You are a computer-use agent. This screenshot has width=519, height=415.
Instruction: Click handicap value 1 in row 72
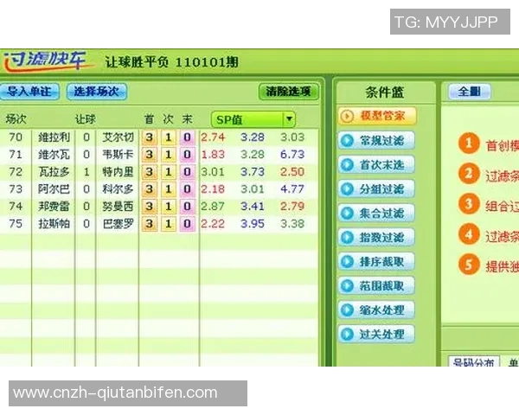click(86, 172)
